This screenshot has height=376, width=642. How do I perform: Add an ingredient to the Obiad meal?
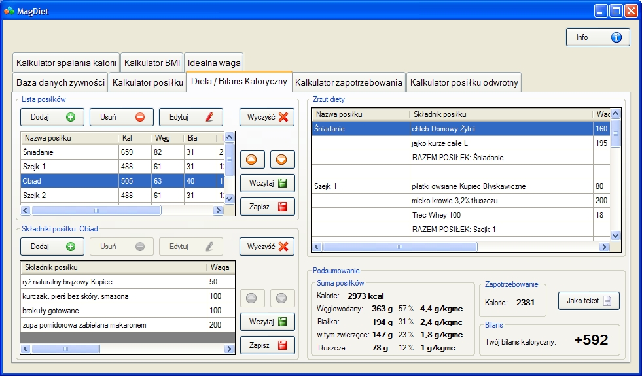point(52,247)
